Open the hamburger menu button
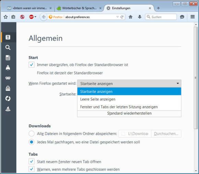The image size is (199, 174). pos(192,17)
